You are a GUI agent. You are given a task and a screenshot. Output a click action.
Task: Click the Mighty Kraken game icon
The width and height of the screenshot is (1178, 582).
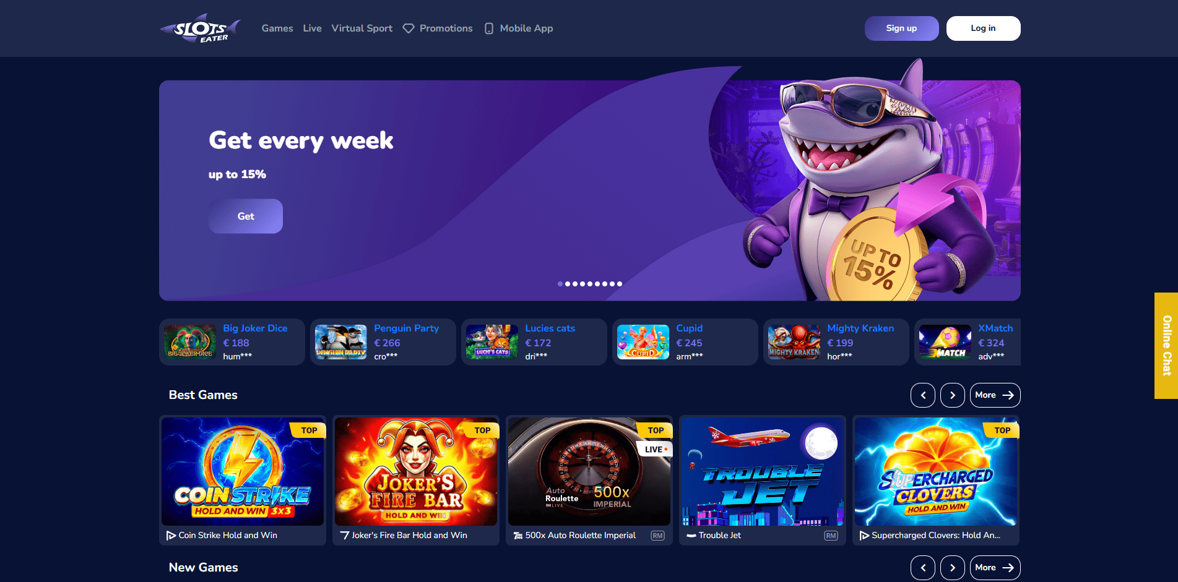click(794, 342)
